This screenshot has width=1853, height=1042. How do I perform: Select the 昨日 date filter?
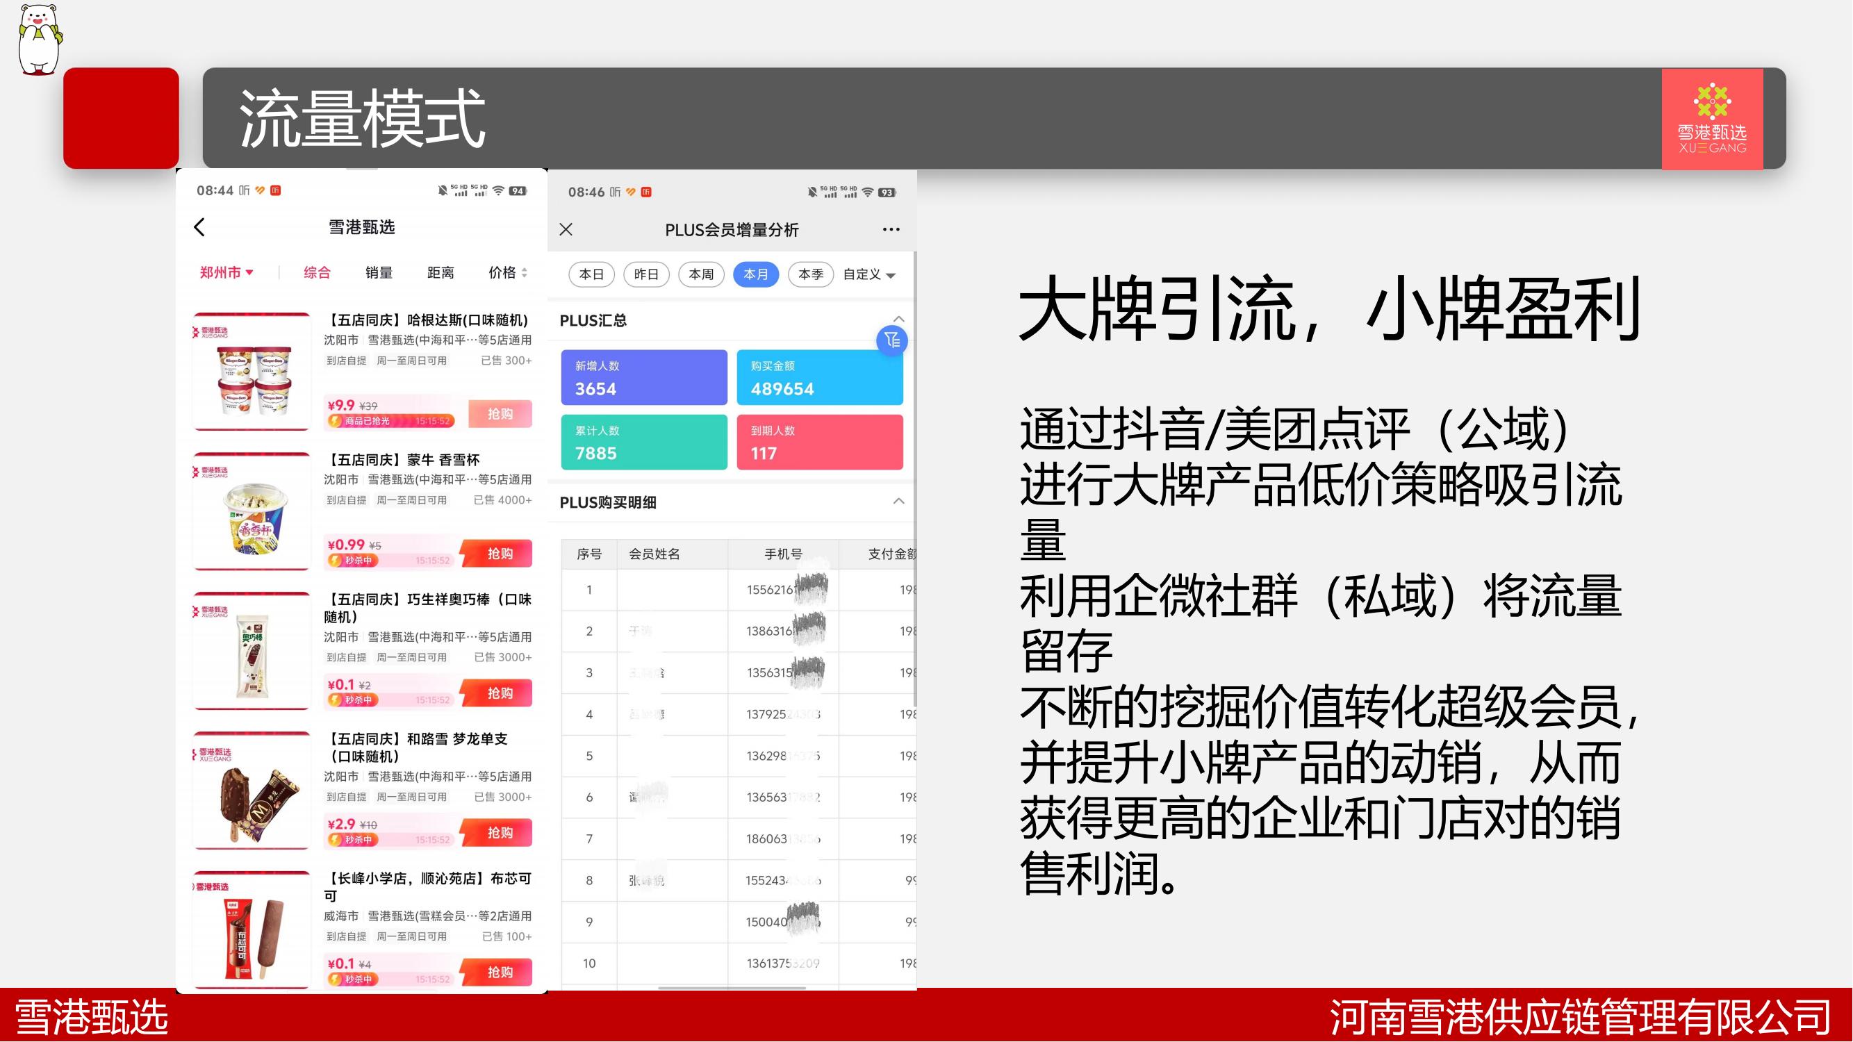point(646,274)
